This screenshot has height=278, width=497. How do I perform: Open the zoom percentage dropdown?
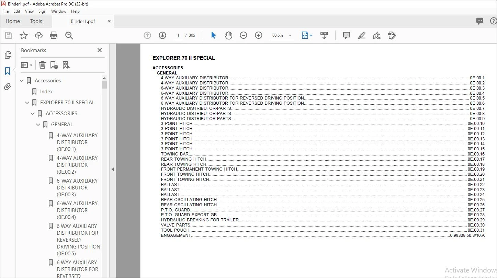click(x=290, y=35)
